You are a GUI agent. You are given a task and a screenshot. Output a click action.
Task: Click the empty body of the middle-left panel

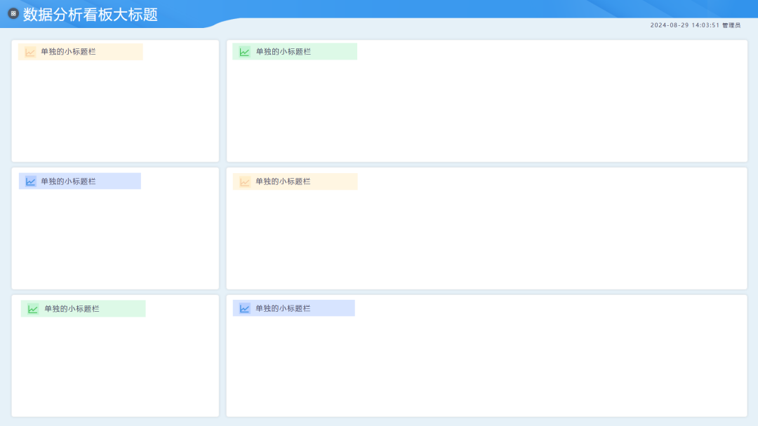tap(115, 239)
